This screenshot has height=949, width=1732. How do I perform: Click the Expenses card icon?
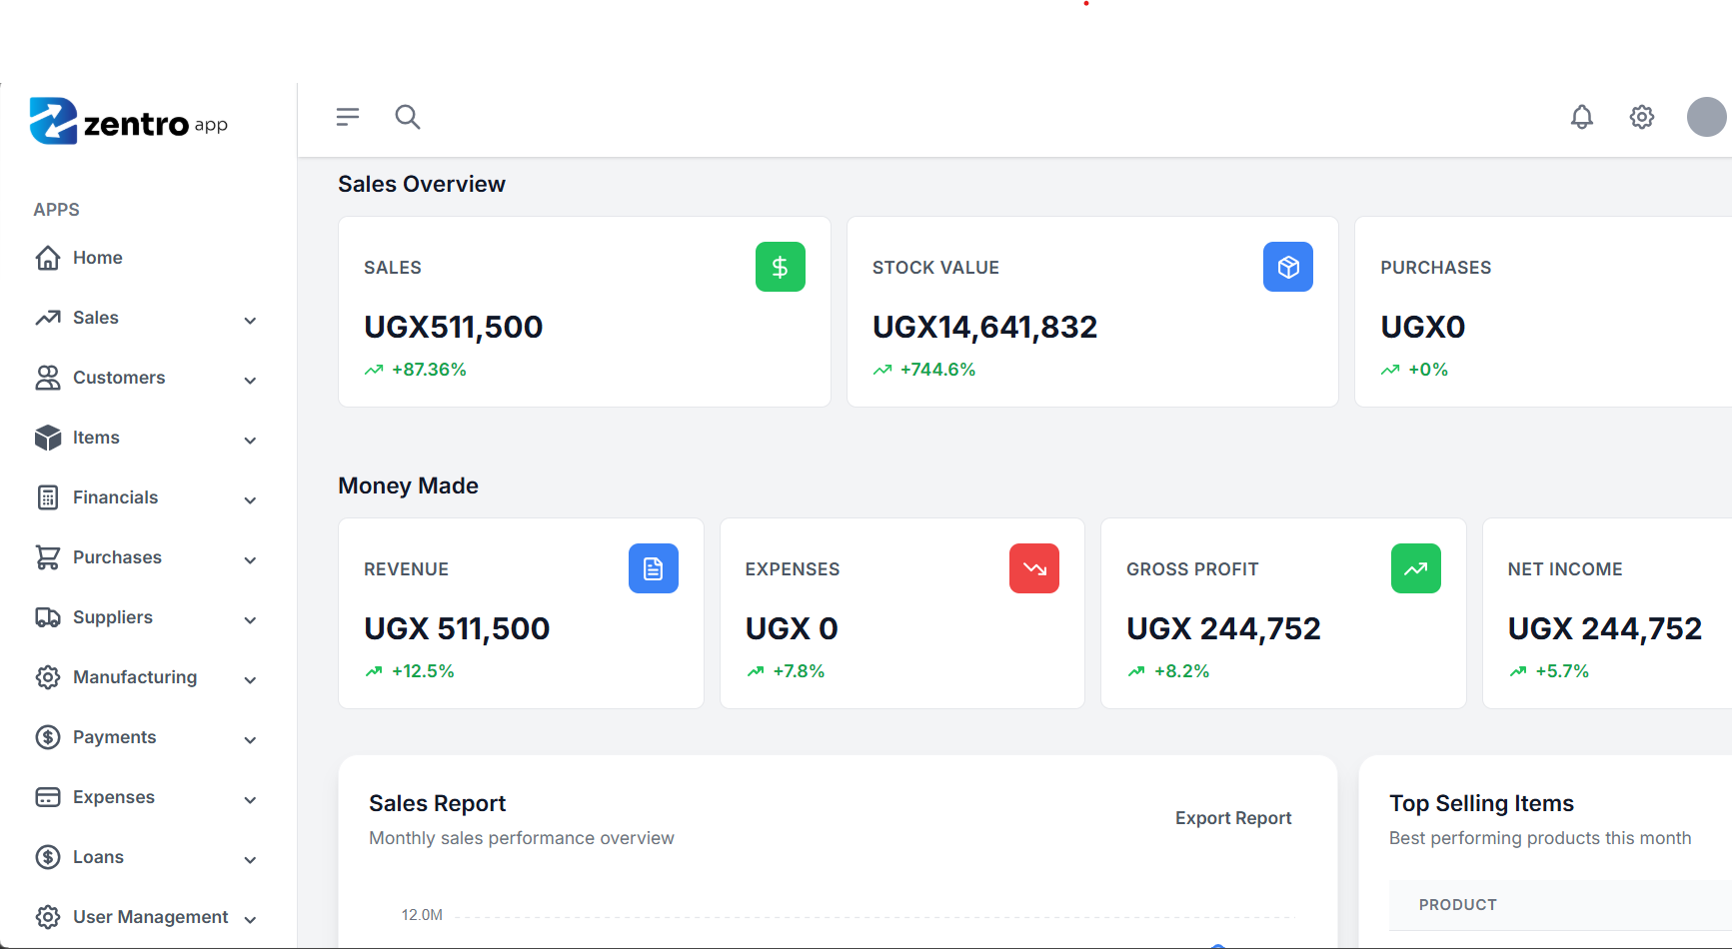click(48, 797)
